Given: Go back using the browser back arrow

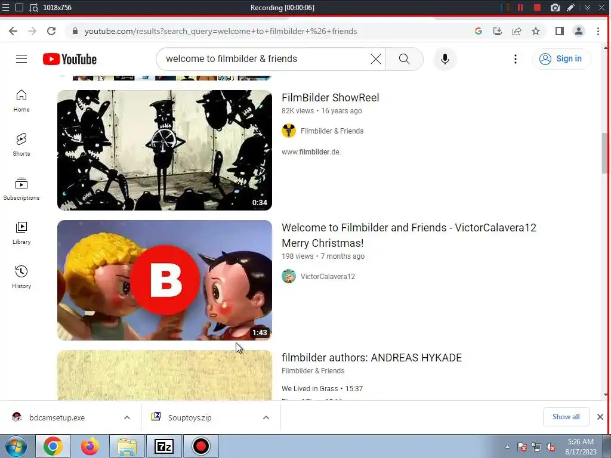Looking at the screenshot, I should (13, 31).
